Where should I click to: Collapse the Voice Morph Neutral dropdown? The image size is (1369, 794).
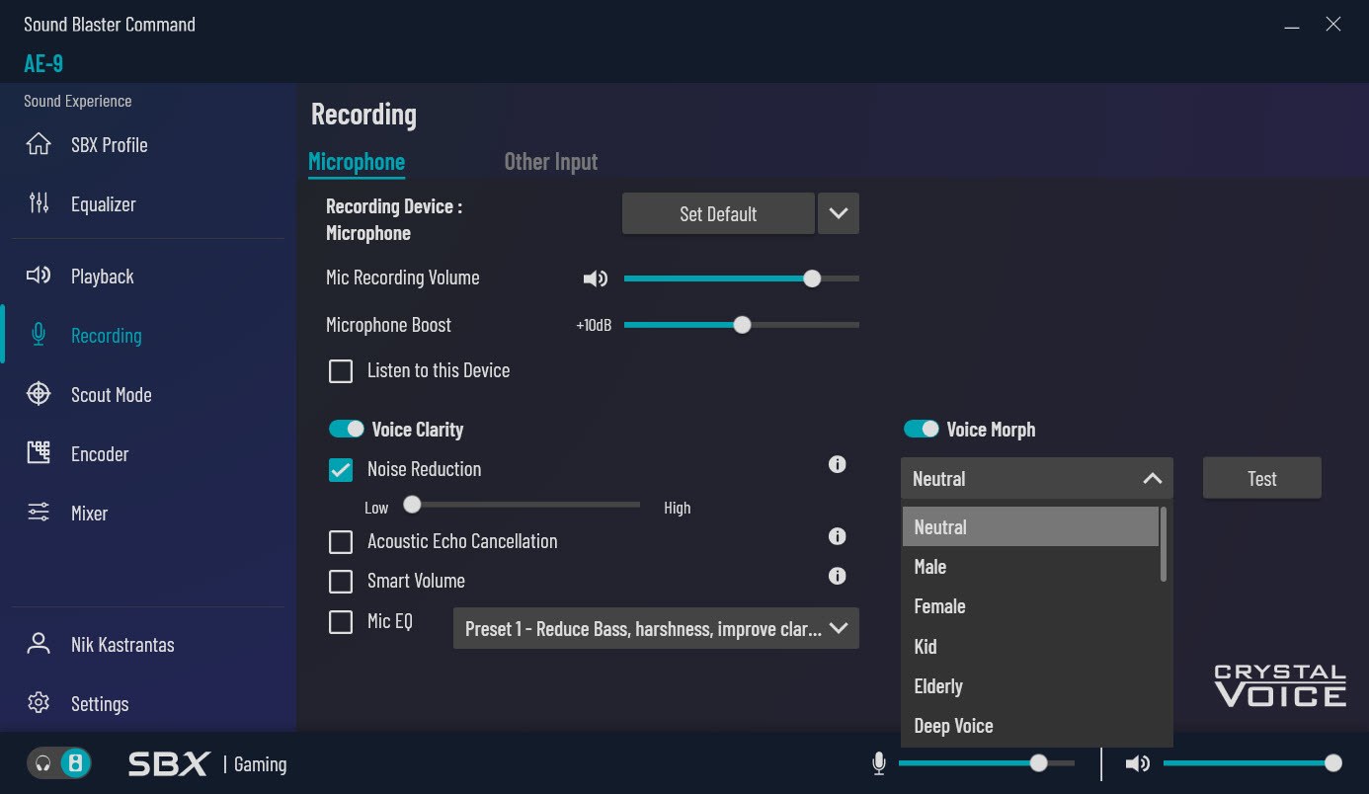1037,478
